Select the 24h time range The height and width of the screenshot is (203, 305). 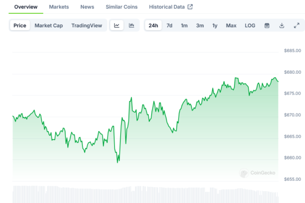tap(153, 25)
